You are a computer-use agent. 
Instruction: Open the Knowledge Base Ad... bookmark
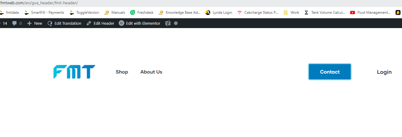coord(179,13)
